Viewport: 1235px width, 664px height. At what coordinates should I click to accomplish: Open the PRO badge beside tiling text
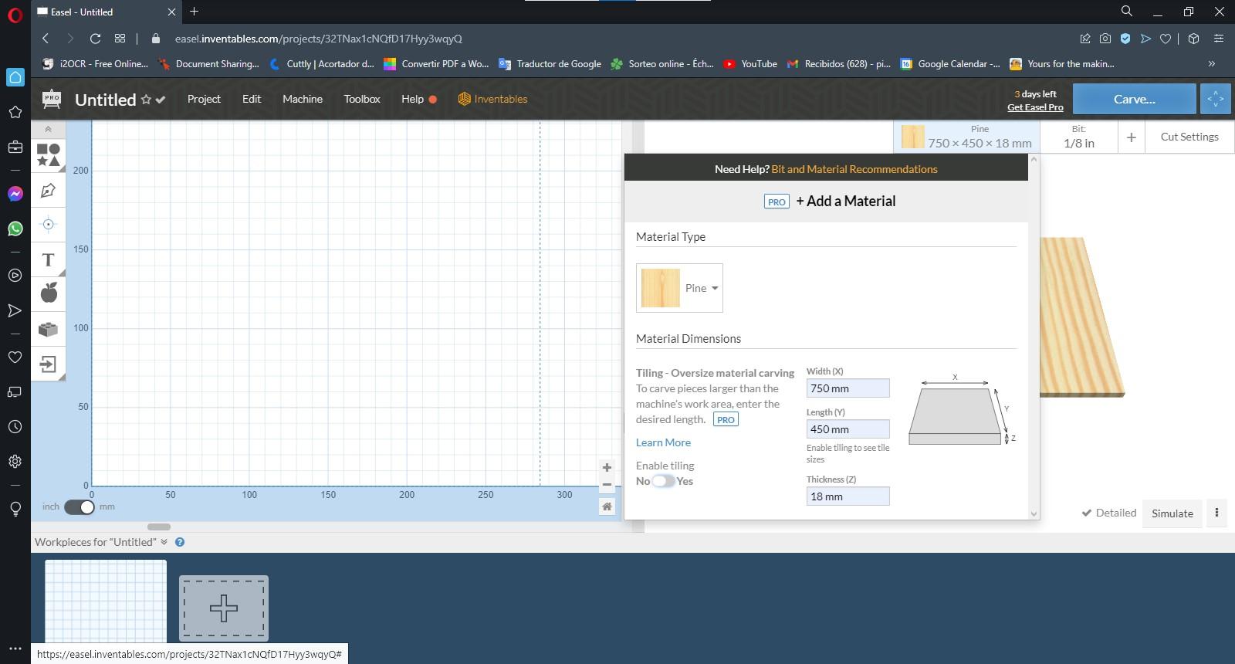click(726, 419)
